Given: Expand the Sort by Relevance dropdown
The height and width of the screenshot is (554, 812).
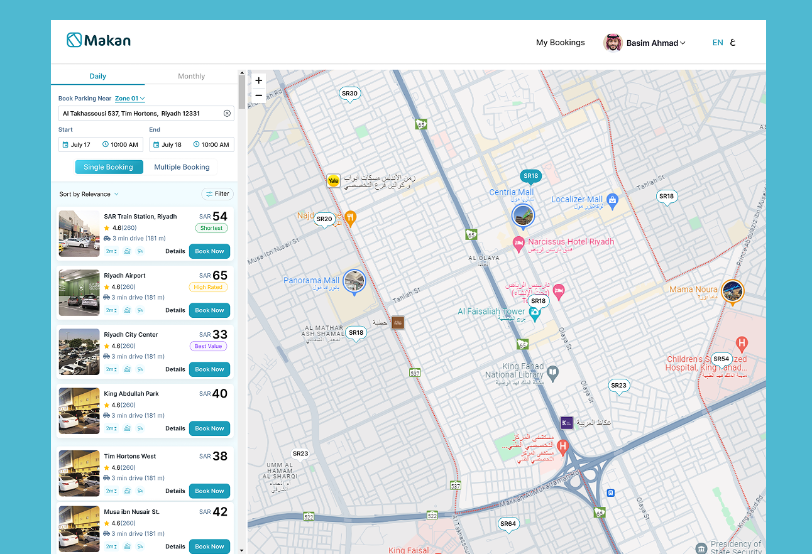Looking at the screenshot, I should pyautogui.click(x=89, y=194).
